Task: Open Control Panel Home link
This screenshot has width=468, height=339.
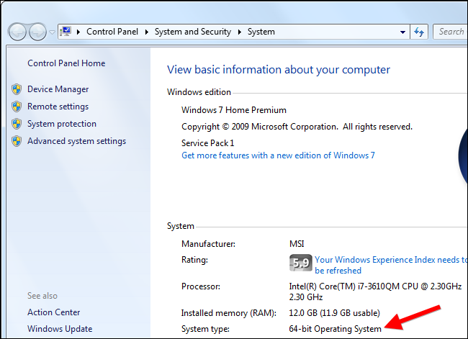Action: click(x=66, y=63)
